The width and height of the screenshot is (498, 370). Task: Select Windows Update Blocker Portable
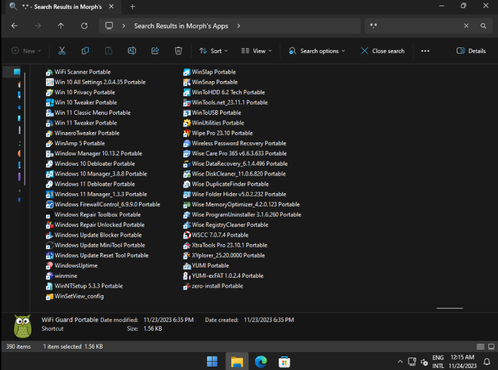pos(94,235)
